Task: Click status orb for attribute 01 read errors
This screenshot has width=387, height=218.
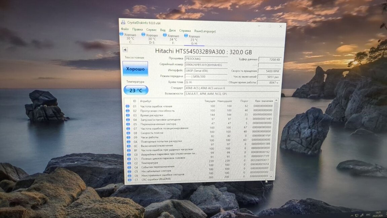Action: coord(128,106)
